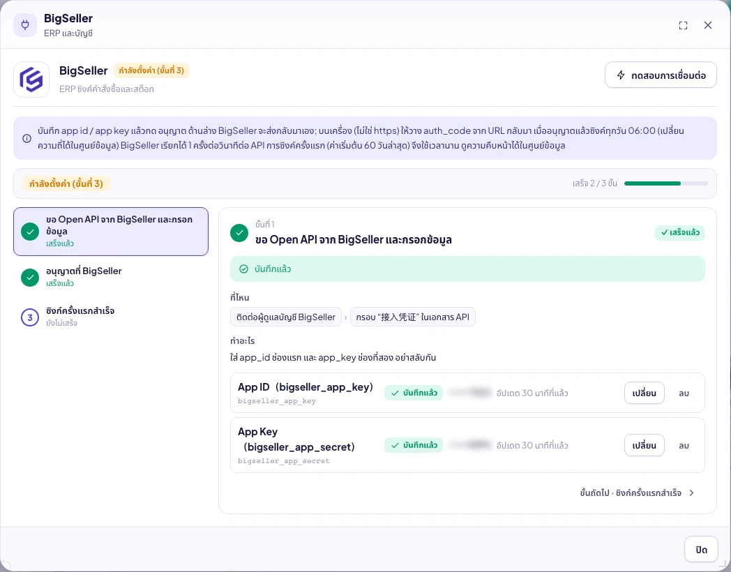Select step ซิงค์ครั้งแรกสำเร็จ
The width and height of the screenshot is (731, 572).
[111, 317]
